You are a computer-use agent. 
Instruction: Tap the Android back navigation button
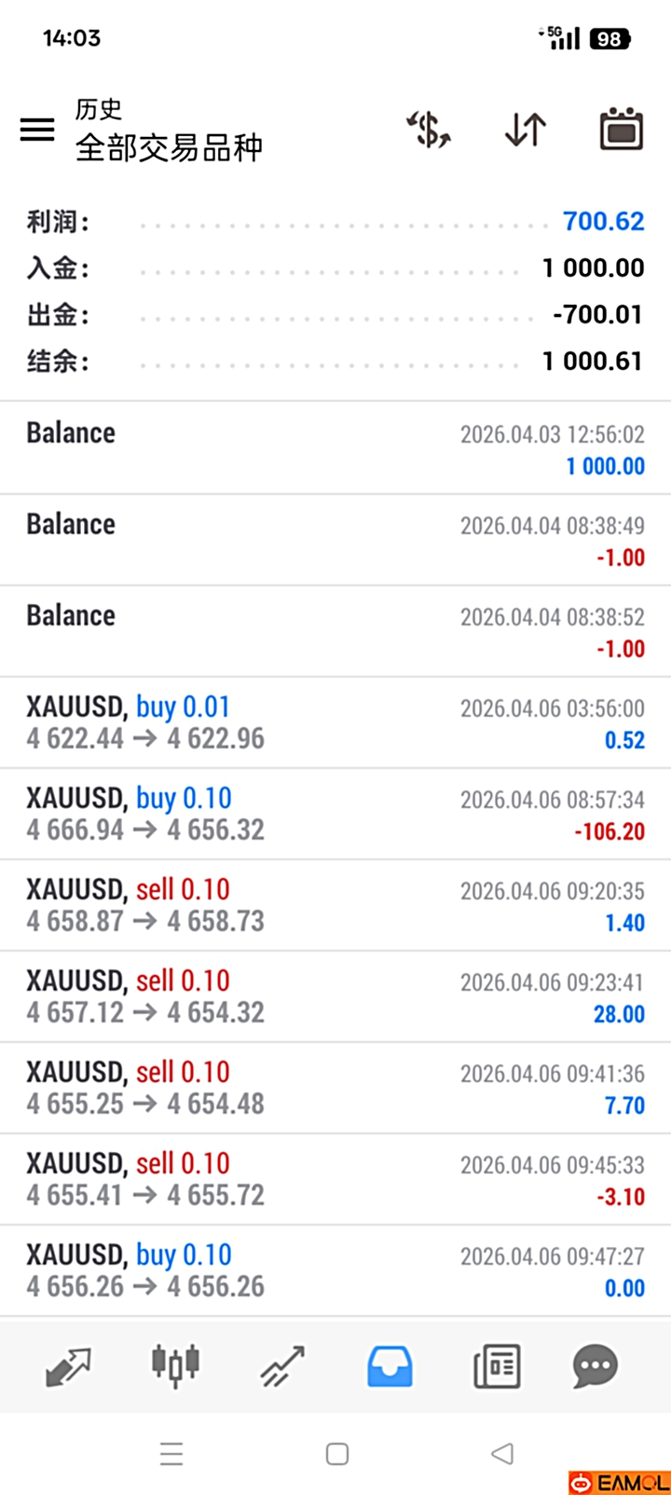click(502, 1453)
